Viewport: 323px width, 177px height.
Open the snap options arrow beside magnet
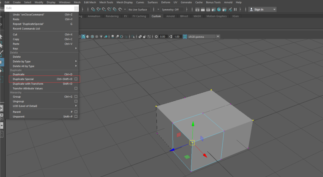tap(125, 10)
